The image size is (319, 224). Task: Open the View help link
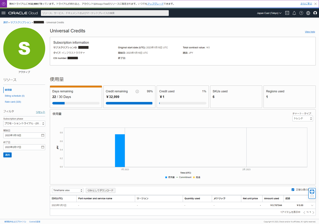point(310,32)
